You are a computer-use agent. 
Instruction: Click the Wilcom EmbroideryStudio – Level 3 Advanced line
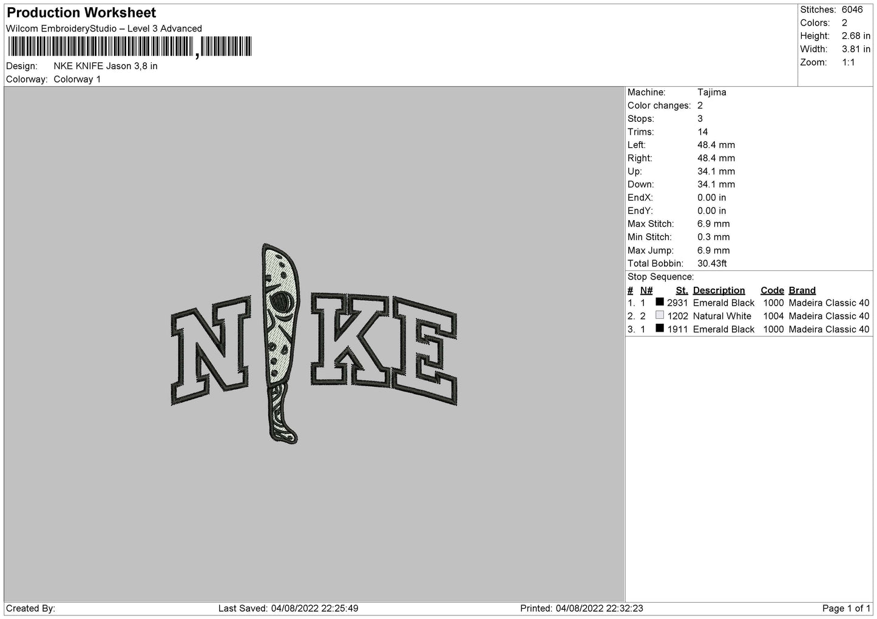(x=104, y=28)
